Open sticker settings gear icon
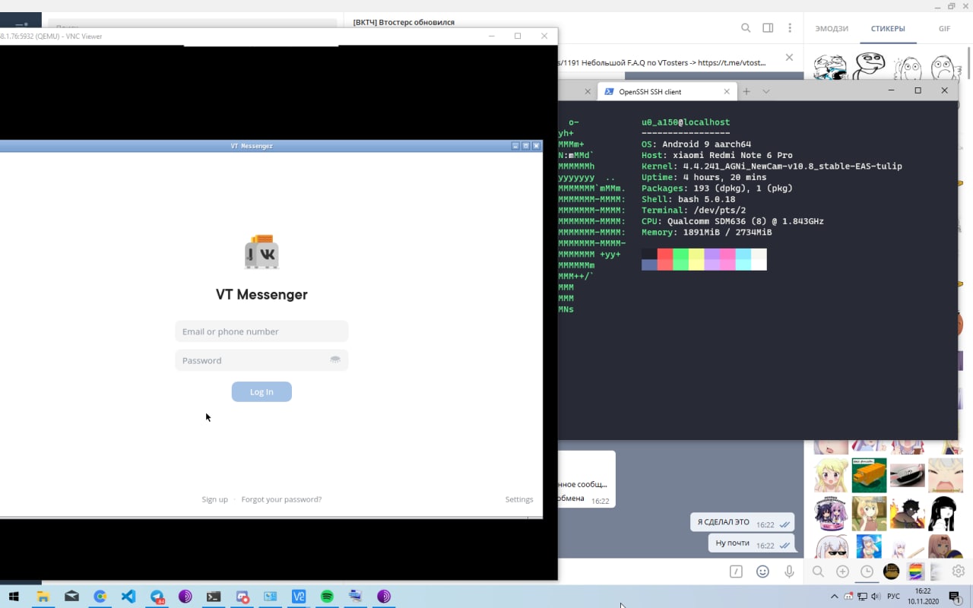 point(959,572)
